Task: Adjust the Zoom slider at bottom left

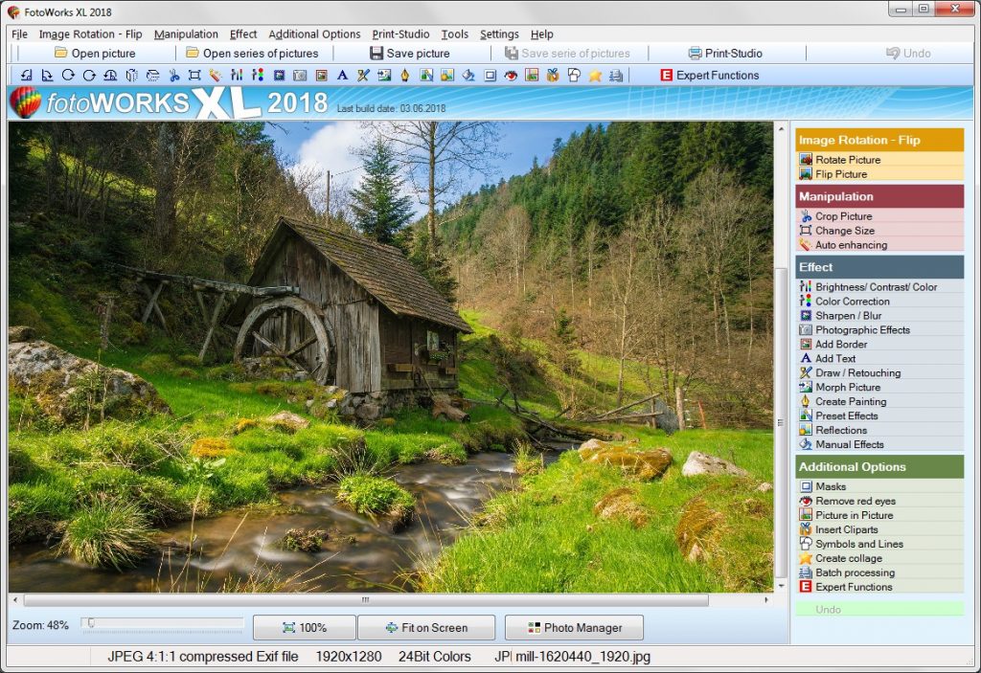Action: (91, 623)
